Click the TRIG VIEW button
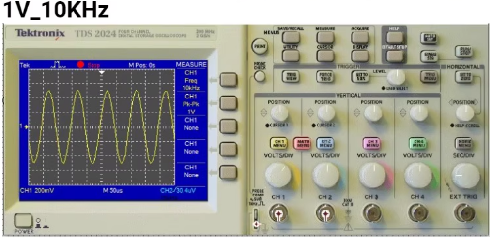Viewport: 492px width, 238px height. point(290,76)
